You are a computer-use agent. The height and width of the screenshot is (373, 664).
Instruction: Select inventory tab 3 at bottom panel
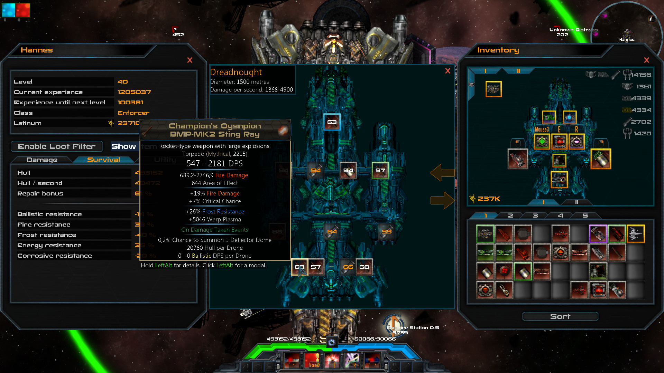[x=536, y=215]
